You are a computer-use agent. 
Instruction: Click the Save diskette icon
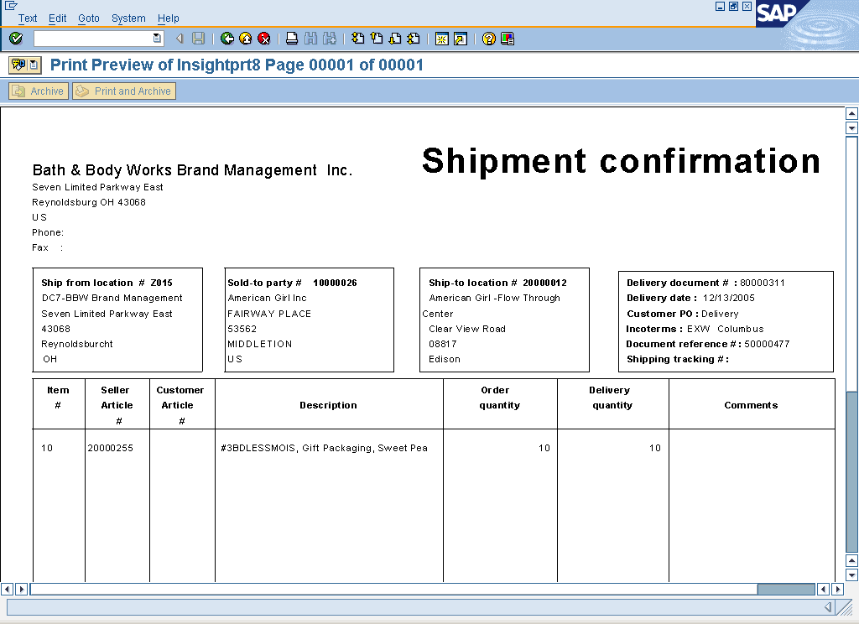coord(198,39)
